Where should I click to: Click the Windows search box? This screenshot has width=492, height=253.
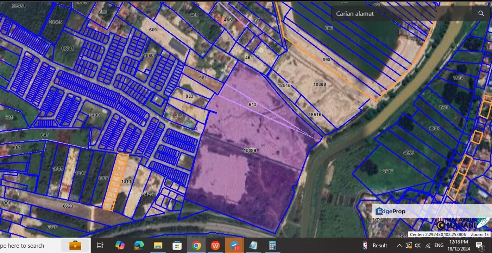(45, 245)
